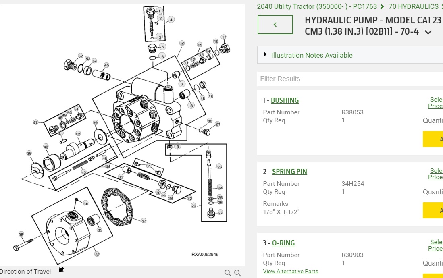Select callout 17 in the diagram
This screenshot has width=443, height=278.
pyautogui.click(x=224, y=37)
